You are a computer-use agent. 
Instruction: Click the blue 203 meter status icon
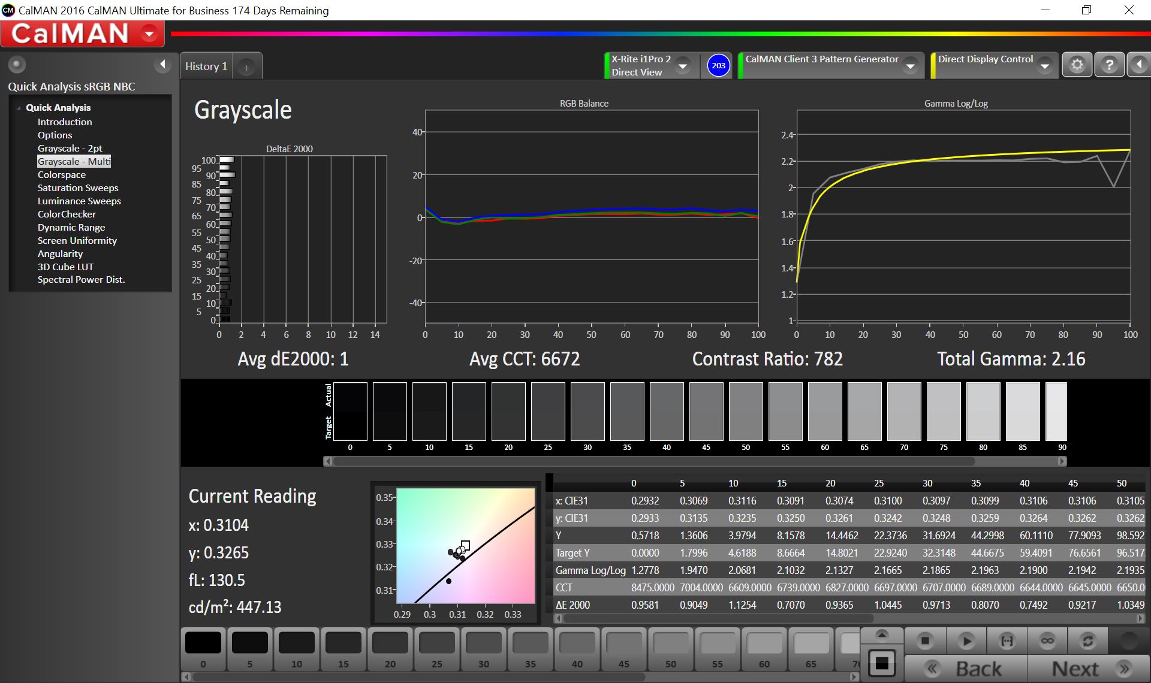pyautogui.click(x=718, y=65)
